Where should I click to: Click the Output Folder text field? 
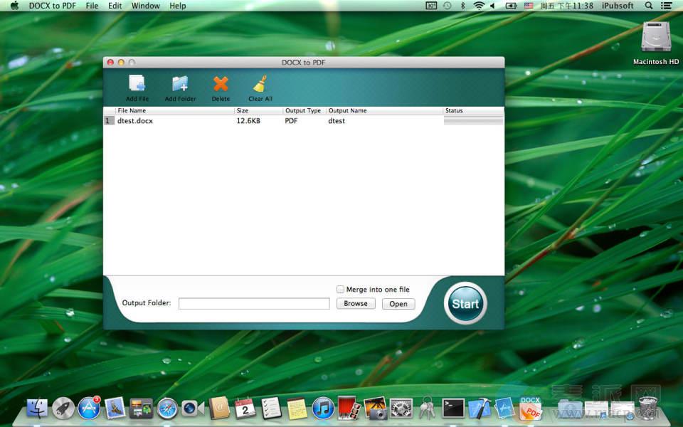[x=254, y=304]
